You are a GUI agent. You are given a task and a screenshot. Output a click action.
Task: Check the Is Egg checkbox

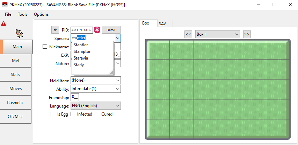click(53, 114)
